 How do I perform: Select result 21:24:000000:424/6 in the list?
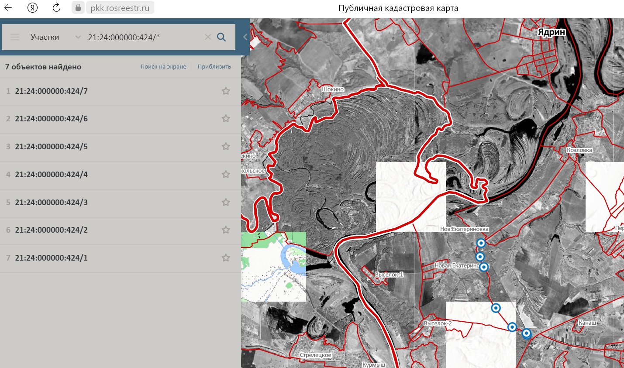52,119
